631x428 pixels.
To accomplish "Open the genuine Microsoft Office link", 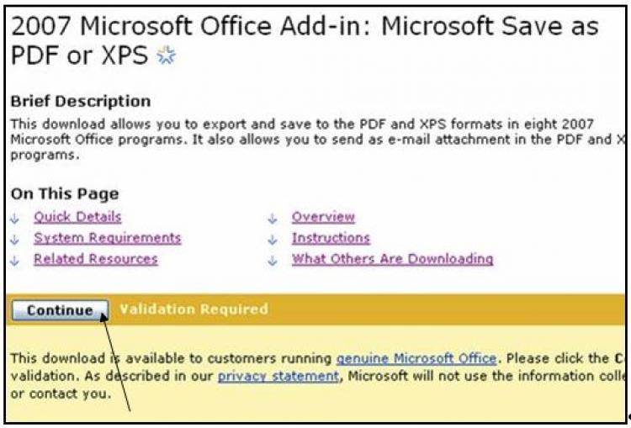I will [416, 359].
